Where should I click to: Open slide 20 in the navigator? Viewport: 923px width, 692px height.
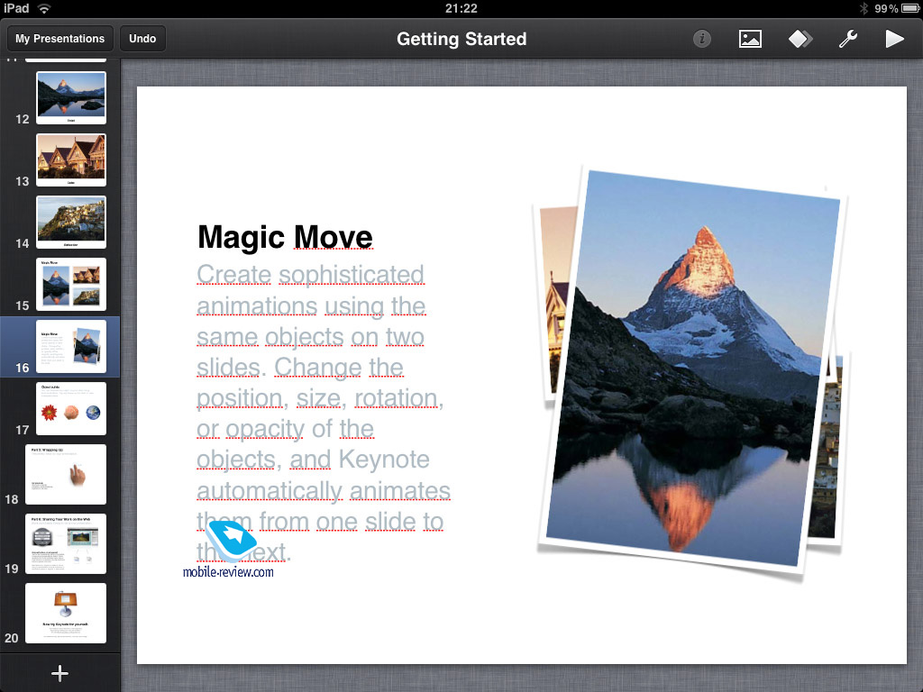click(71, 613)
